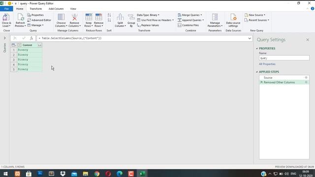Select row number 2 header
This screenshot has width=315, height=177.
14,55
